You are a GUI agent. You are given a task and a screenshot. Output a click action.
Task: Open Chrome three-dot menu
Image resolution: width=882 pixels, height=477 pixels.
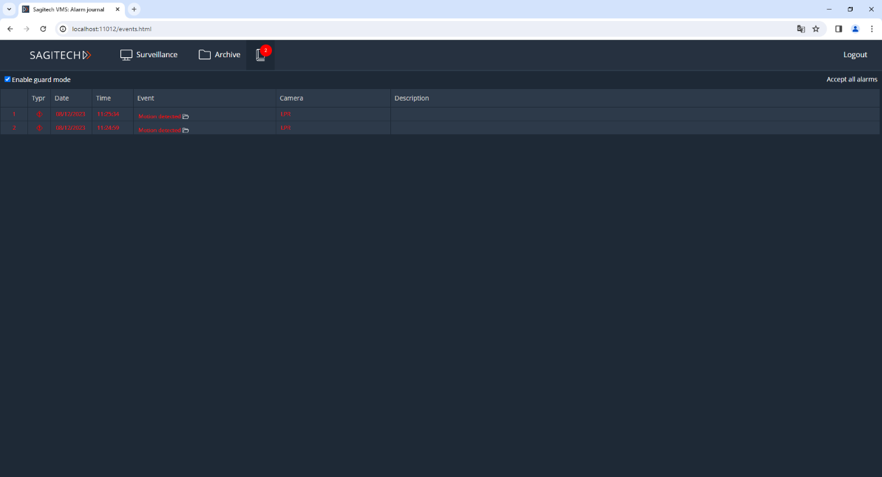[872, 29]
